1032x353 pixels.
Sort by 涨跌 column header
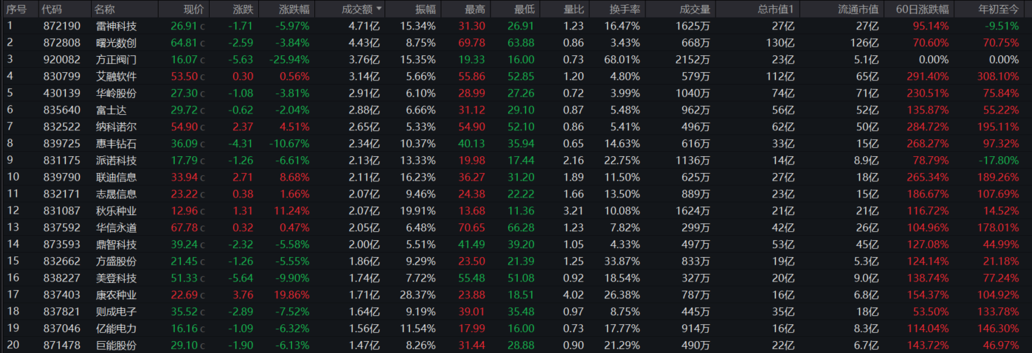click(243, 9)
